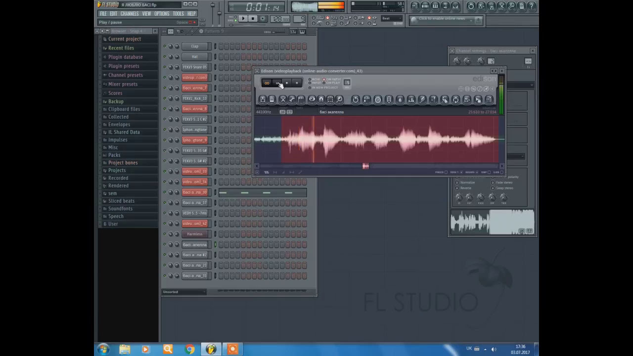Enable 'In new project' option in Edison
The height and width of the screenshot is (356, 633).
[x=324, y=88]
